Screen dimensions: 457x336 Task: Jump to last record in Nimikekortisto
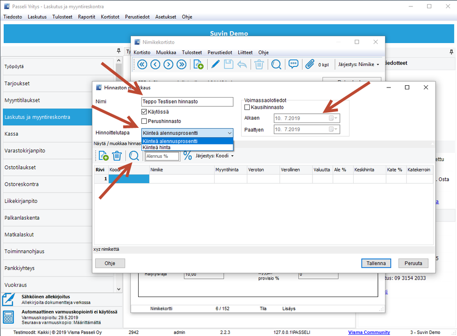click(x=182, y=64)
